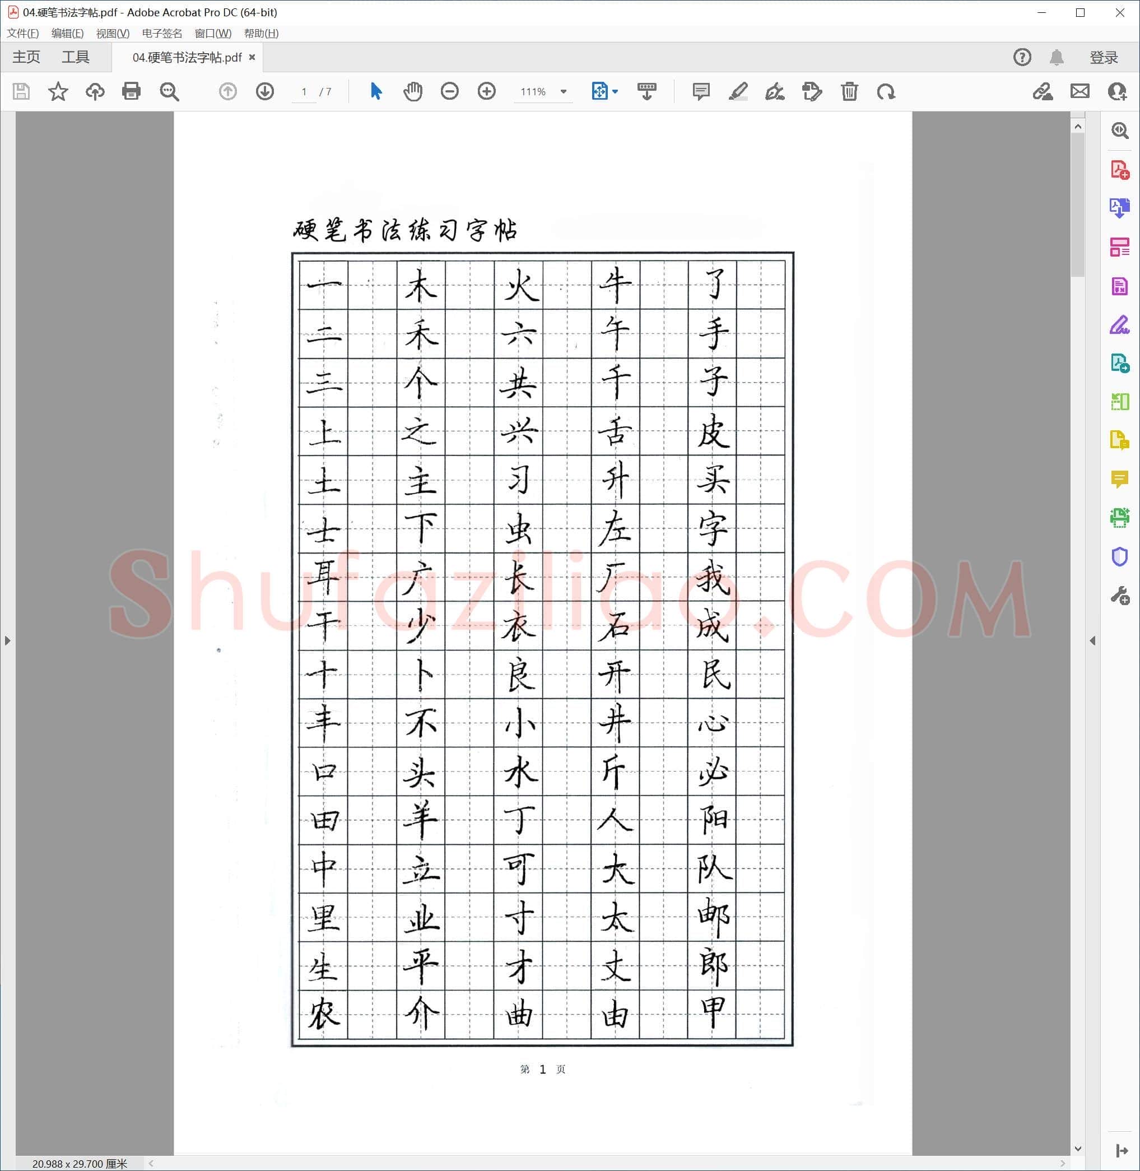Activate the hand pan tool
The width and height of the screenshot is (1140, 1171).
(412, 91)
